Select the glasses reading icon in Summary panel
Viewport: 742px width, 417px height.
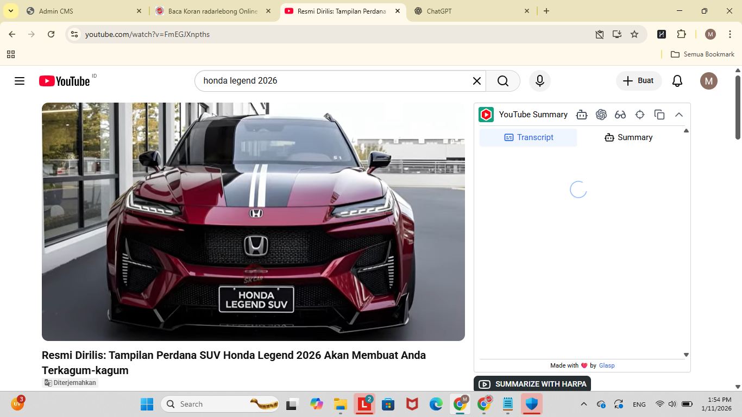coord(620,115)
